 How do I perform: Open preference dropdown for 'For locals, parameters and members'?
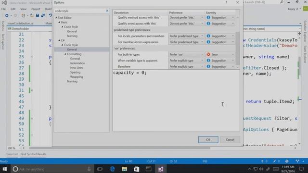point(186,36)
